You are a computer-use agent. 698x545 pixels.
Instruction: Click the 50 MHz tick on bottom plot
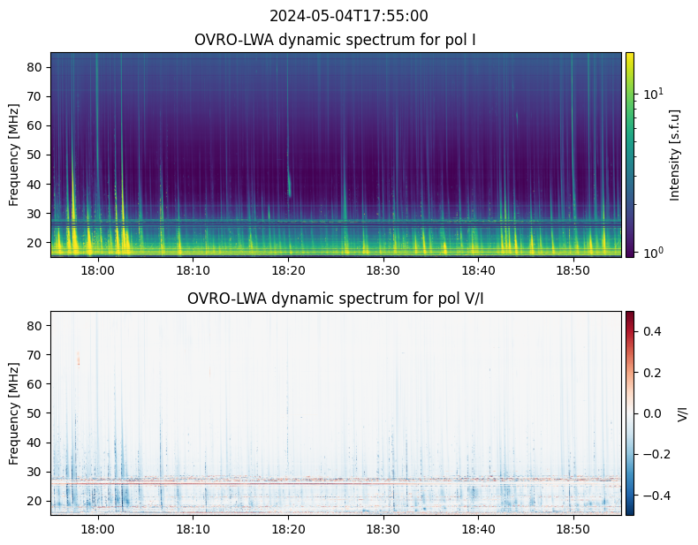tap(36, 413)
